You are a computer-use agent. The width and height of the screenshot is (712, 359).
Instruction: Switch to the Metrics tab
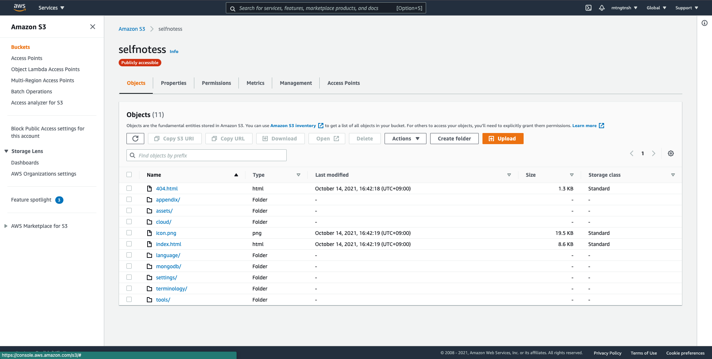[256, 83]
